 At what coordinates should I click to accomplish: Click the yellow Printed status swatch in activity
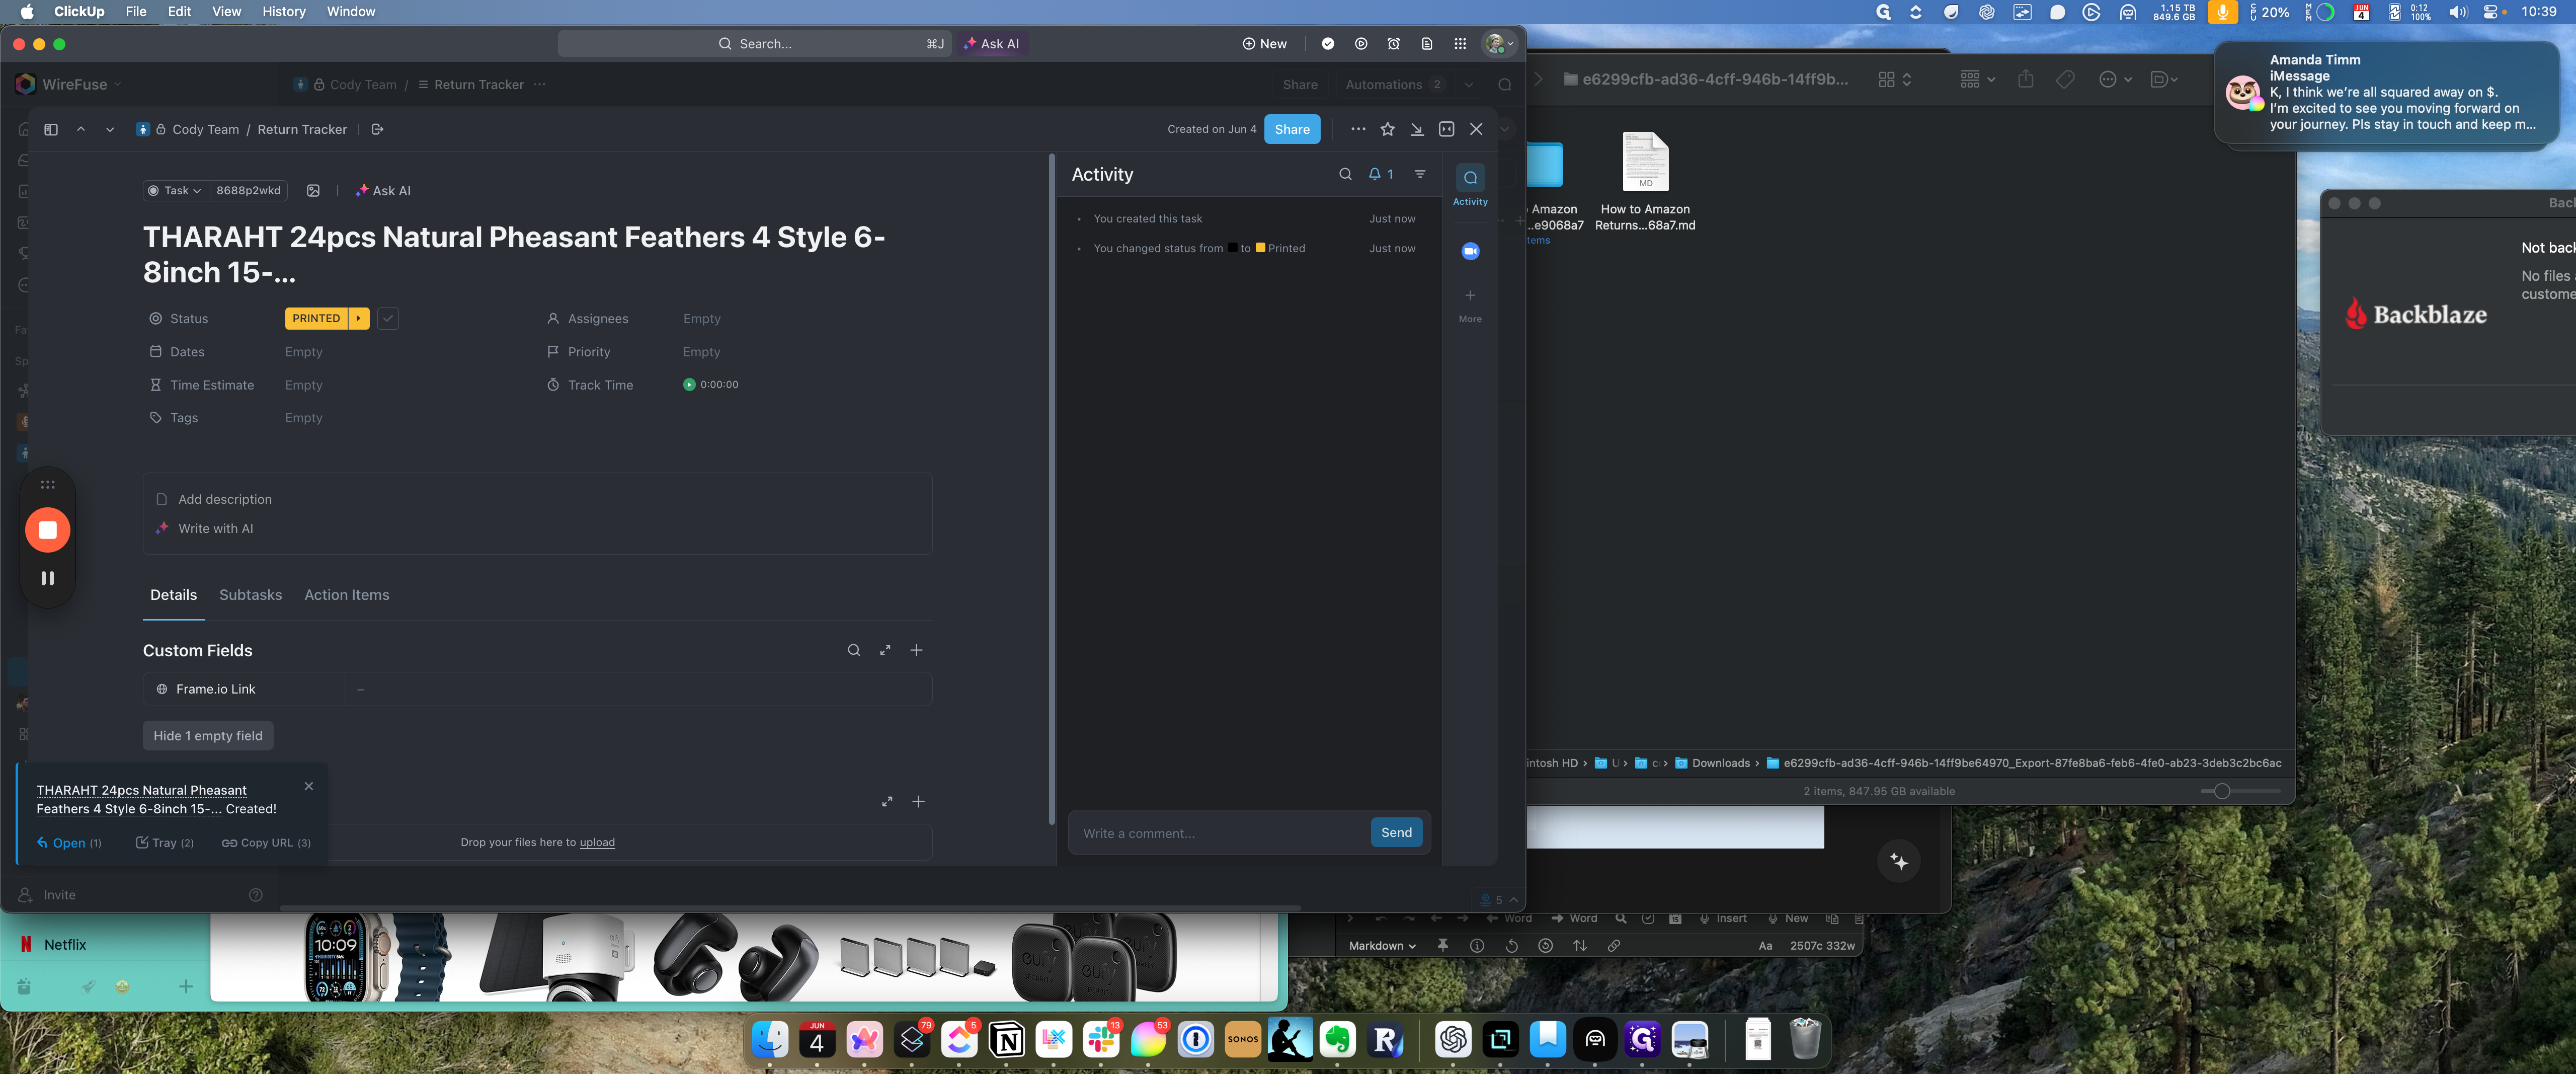pyautogui.click(x=1260, y=248)
